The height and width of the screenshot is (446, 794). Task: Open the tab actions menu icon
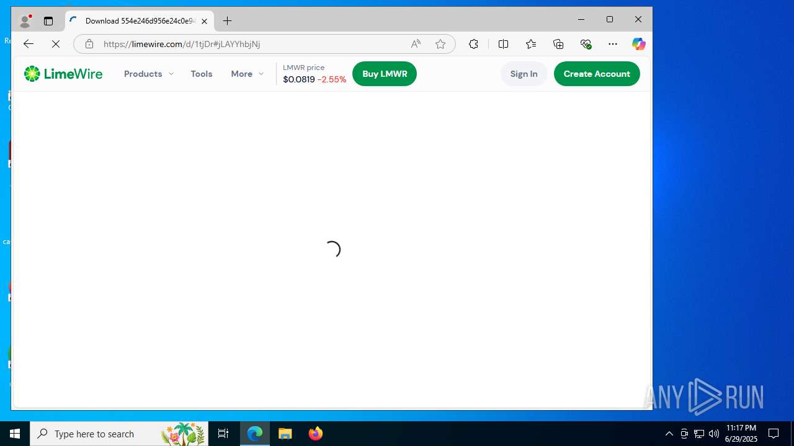(48, 21)
